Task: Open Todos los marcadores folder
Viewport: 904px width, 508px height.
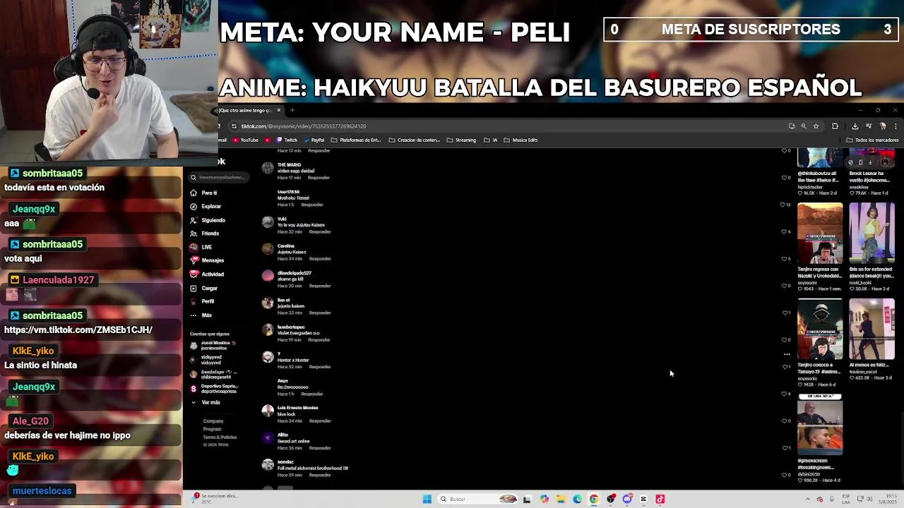Action: 872,140
